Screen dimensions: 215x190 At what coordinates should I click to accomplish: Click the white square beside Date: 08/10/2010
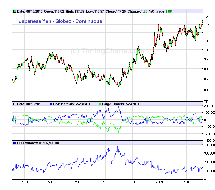click(x=15, y=104)
